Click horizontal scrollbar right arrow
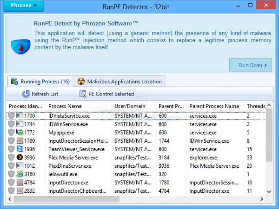The height and width of the screenshot is (209, 279). 262,199
